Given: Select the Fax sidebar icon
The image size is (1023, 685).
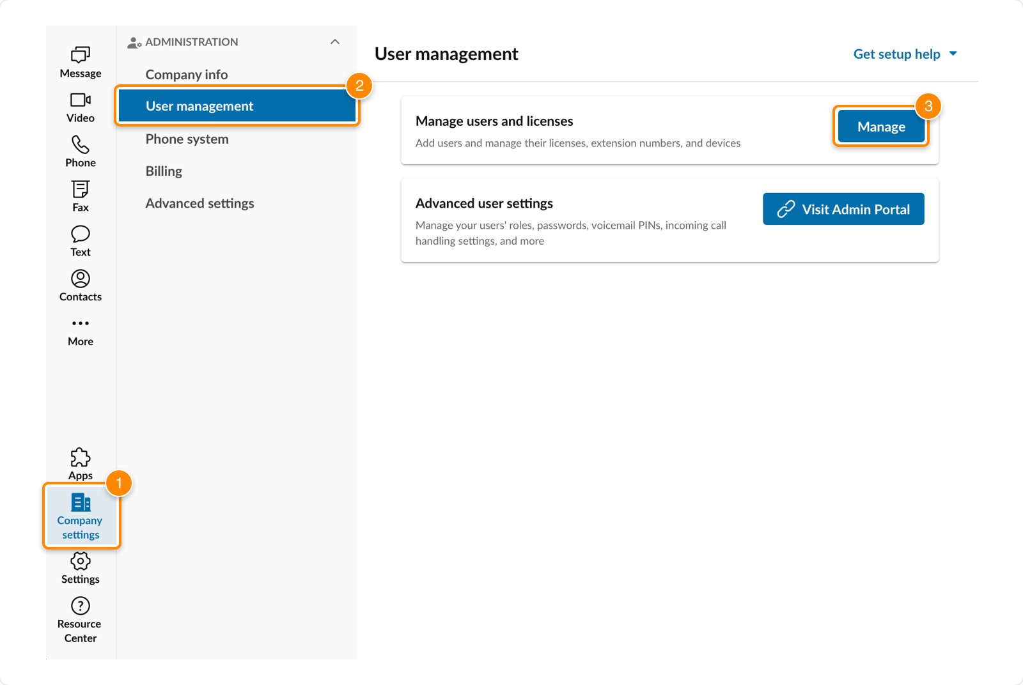Looking at the screenshot, I should (81, 189).
